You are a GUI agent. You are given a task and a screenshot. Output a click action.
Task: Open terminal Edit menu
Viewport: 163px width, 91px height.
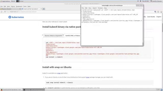point(86,8)
